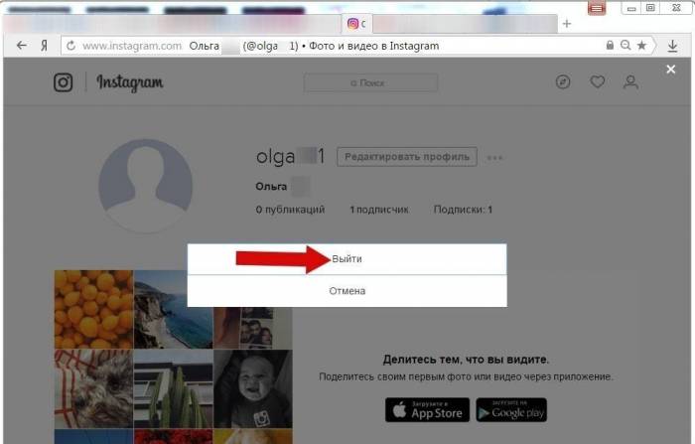Click the oranges photo thumbnail

click(x=93, y=309)
